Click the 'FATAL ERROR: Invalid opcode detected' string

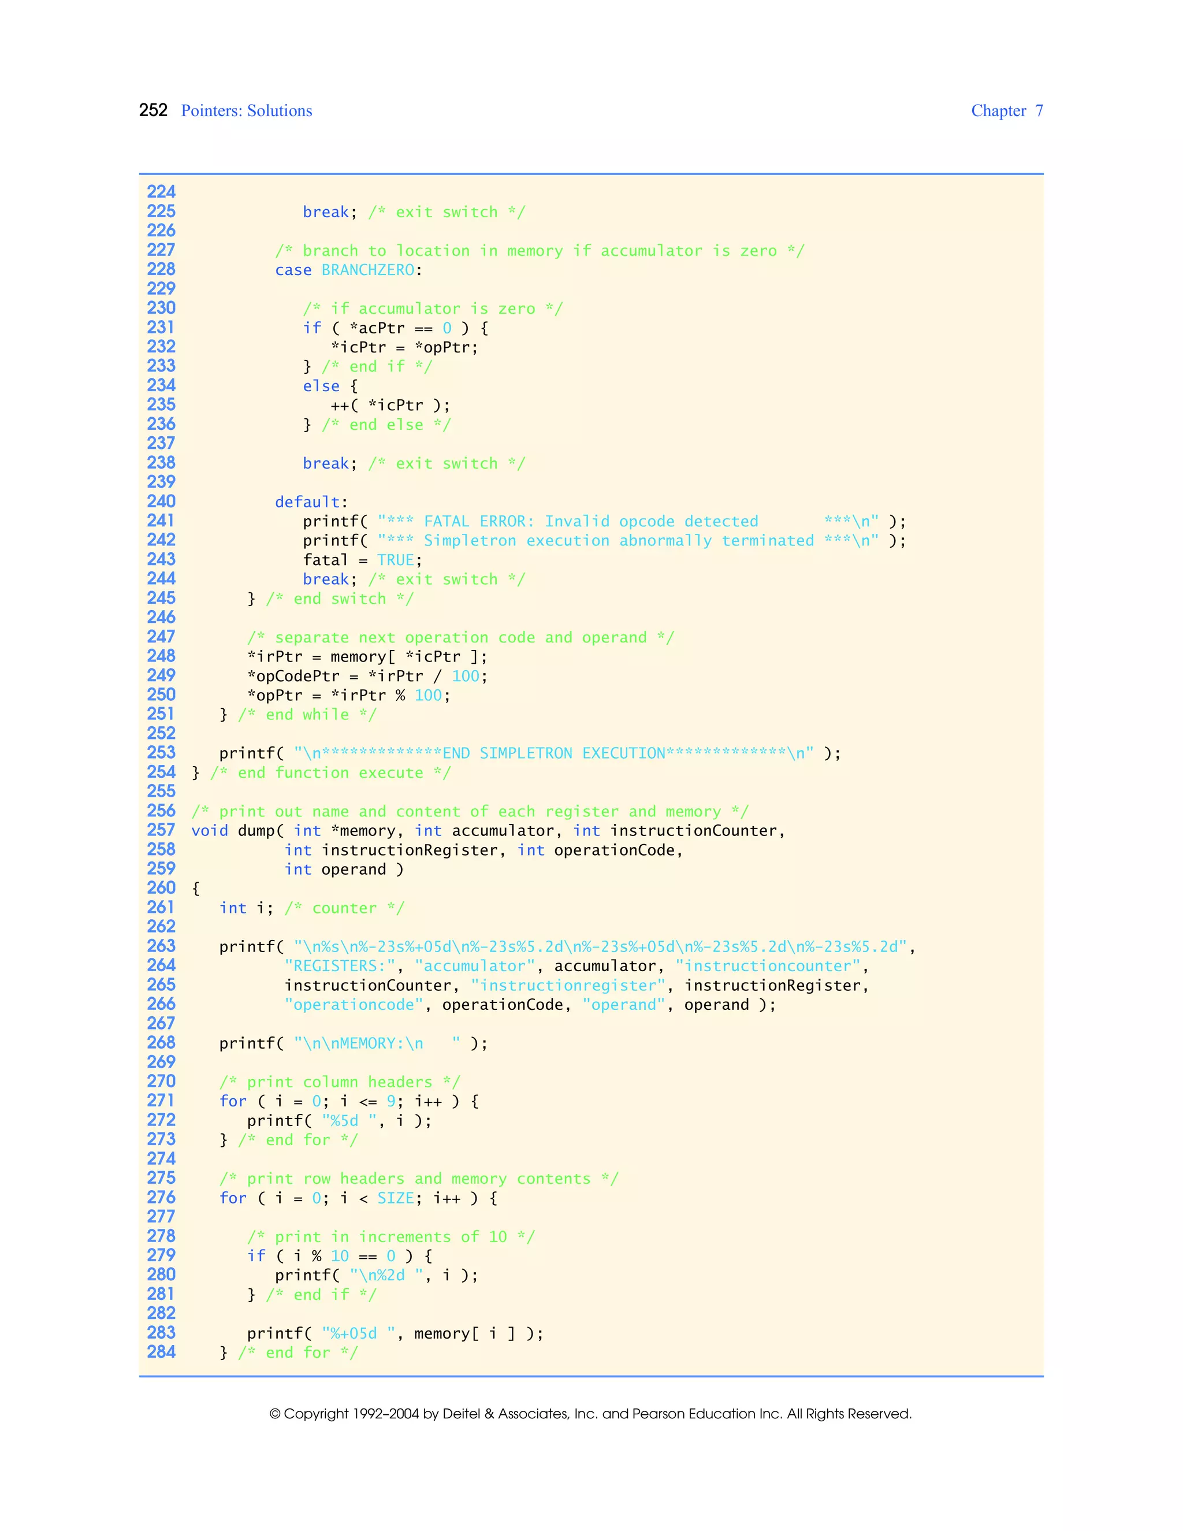(590, 522)
